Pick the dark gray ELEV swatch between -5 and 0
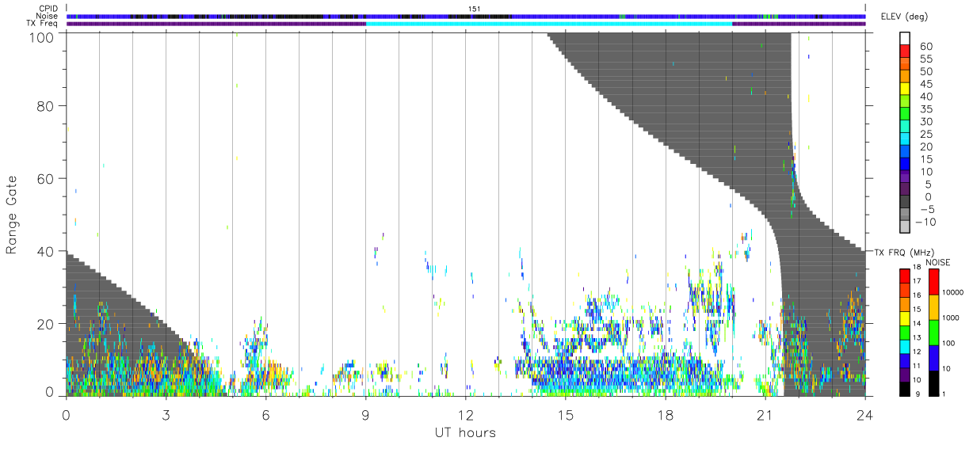Screen dimensions: 973x449 coord(905,202)
